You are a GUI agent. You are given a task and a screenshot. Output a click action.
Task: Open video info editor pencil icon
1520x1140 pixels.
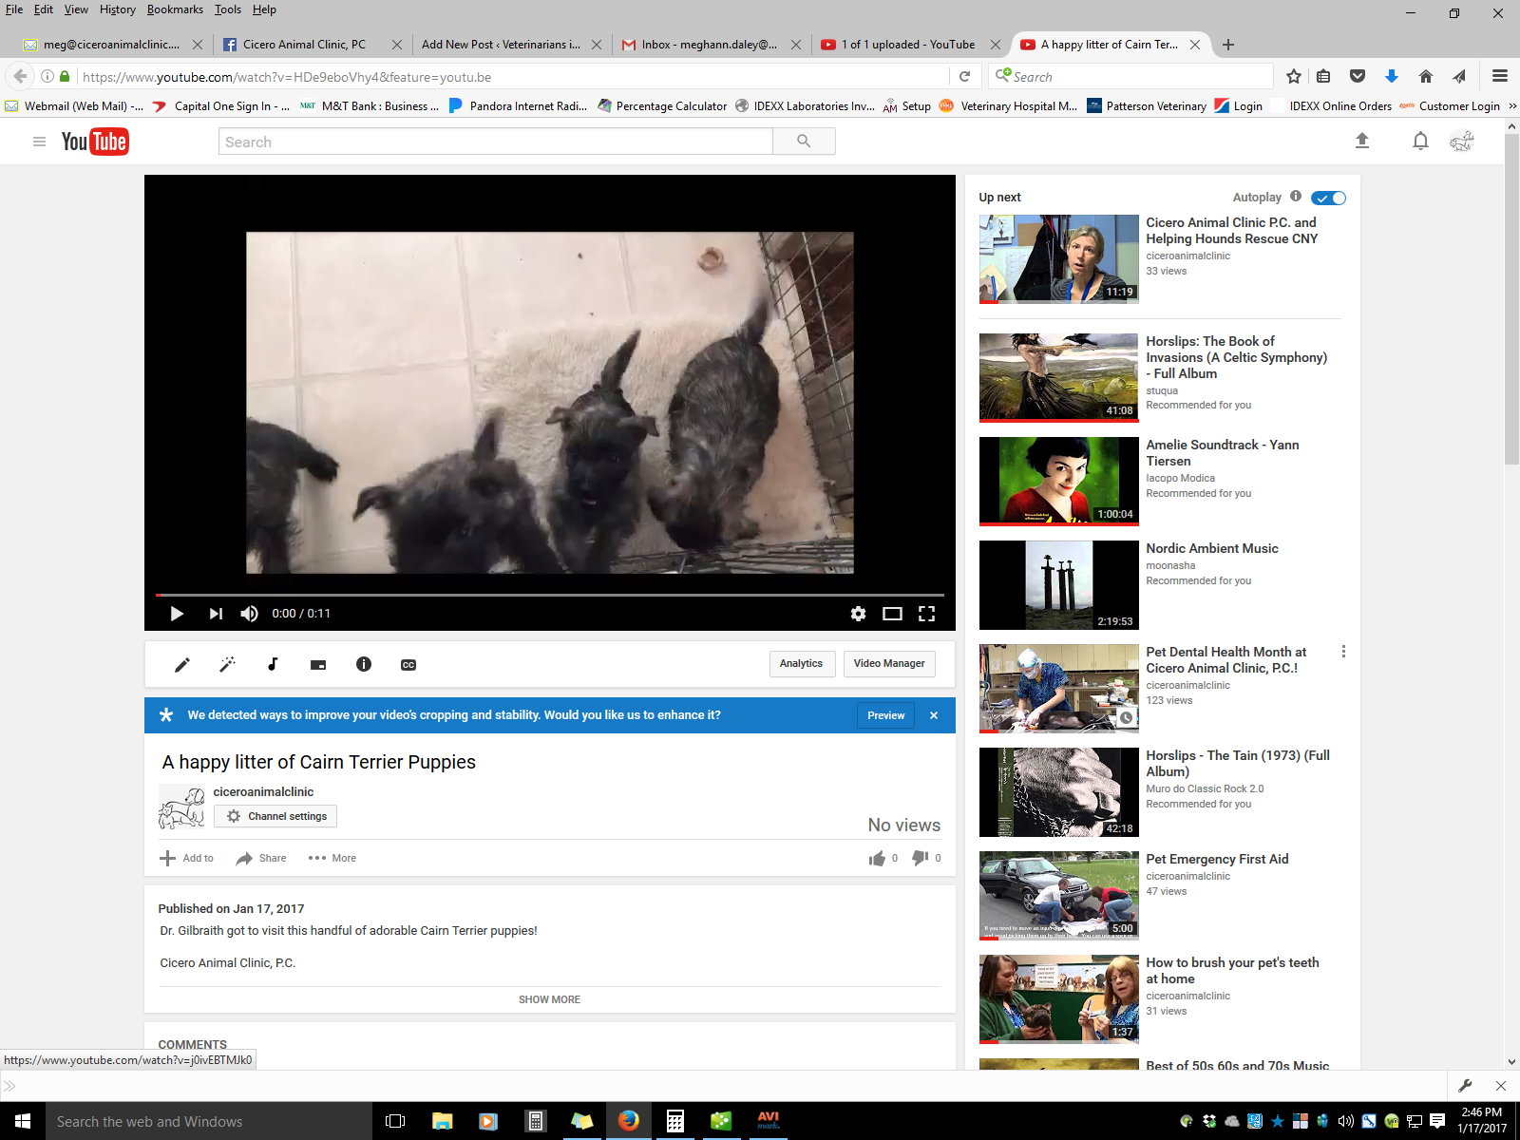[x=182, y=665]
